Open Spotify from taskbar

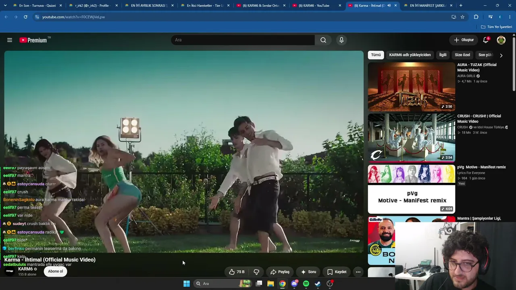coord(306,284)
